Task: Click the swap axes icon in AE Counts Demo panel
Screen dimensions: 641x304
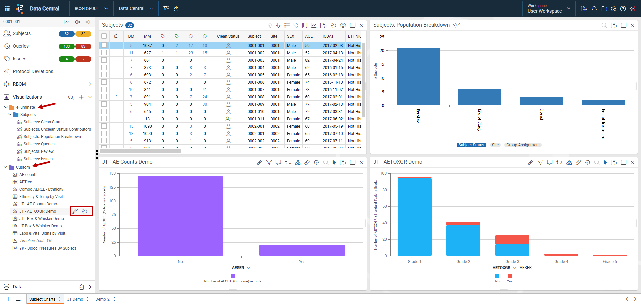Action: (288, 162)
